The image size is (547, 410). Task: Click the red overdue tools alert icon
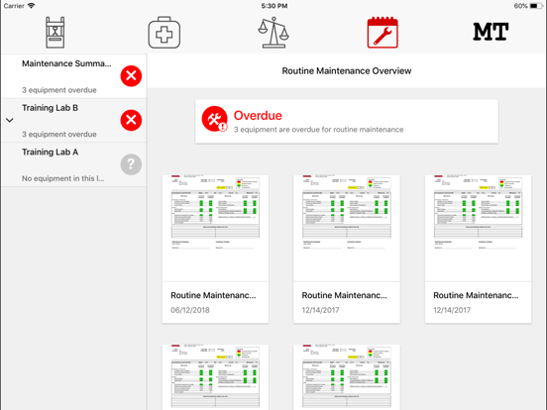tap(215, 119)
